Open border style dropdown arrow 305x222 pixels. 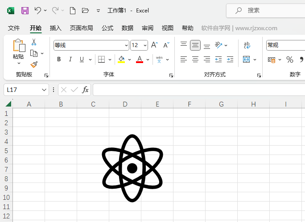coord(110,59)
